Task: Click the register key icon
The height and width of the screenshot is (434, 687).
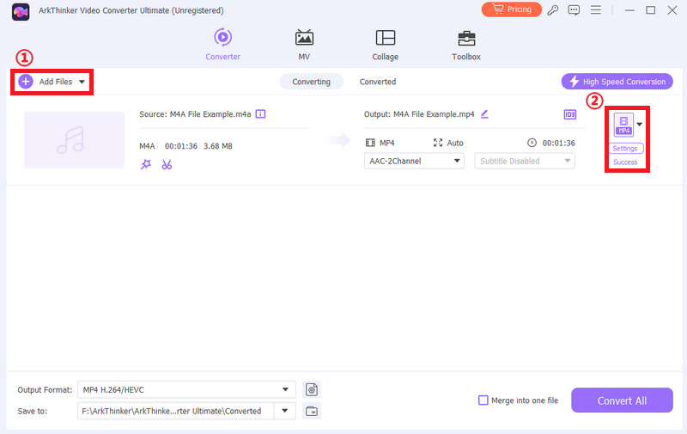Action: tap(553, 9)
